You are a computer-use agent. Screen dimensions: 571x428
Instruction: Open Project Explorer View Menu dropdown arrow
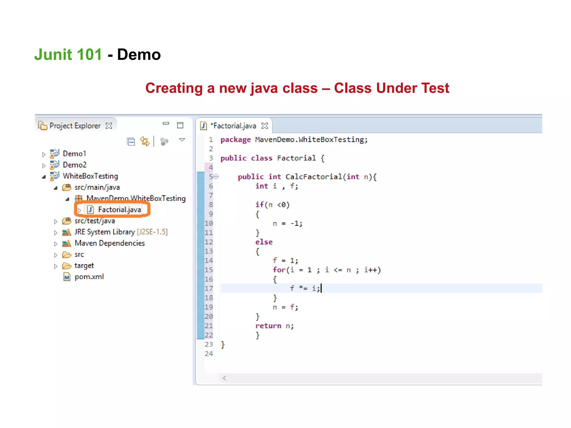click(x=182, y=140)
